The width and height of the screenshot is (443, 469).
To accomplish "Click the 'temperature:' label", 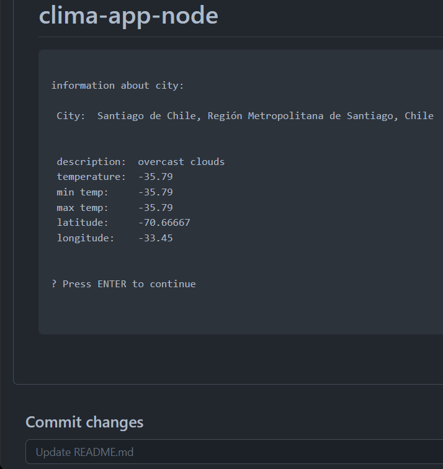I will [91, 177].
